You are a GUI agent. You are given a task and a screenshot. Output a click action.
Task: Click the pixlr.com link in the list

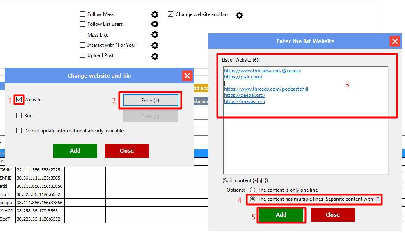tap(243, 77)
